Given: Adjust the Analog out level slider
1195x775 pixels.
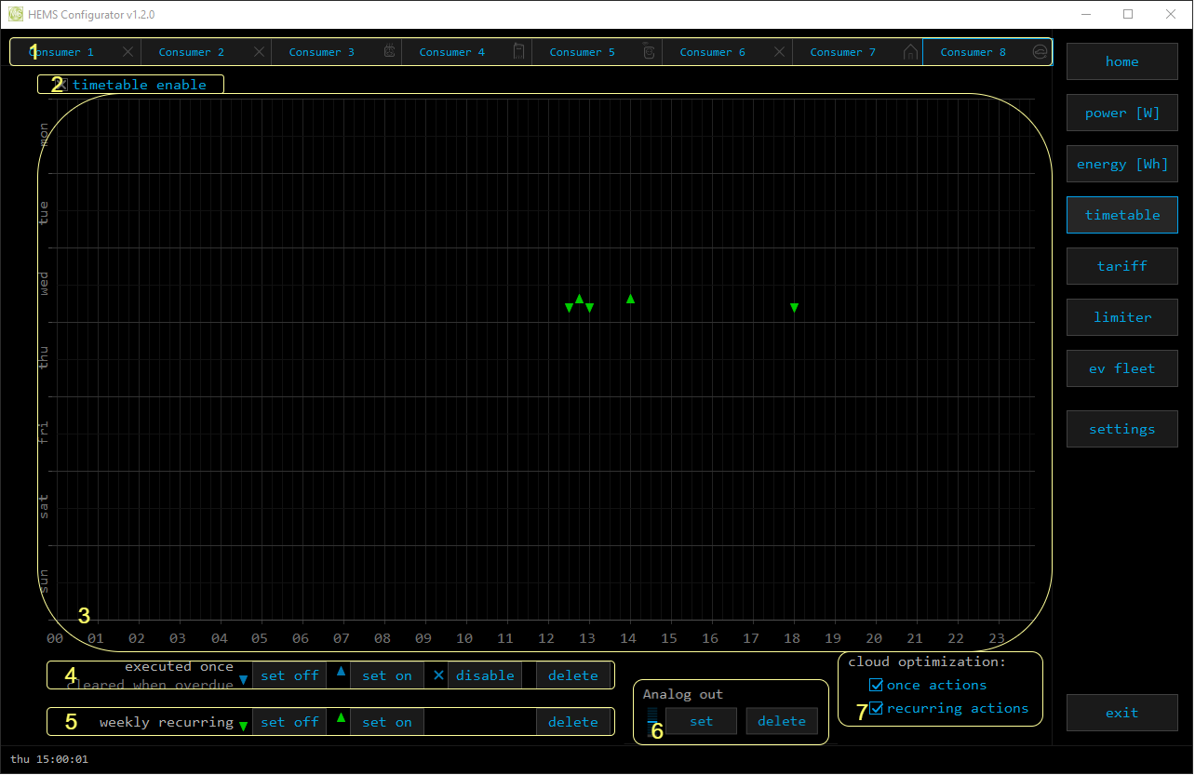Looking at the screenshot, I should click(x=652, y=721).
